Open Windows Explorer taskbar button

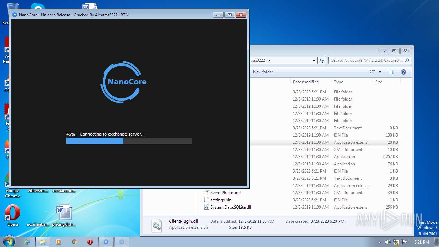(43, 242)
